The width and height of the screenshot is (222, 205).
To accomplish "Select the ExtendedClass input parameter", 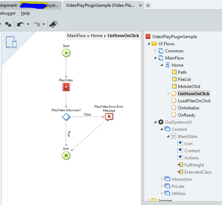I will click(x=198, y=172).
